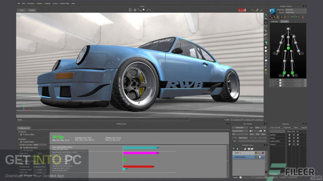Select the Pan/Travelling camera tool
Screen dimensions: 323x181
pos(135,10)
